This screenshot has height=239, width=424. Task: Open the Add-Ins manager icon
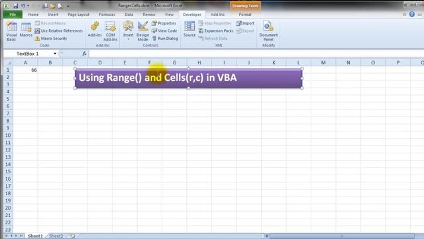pyautogui.click(x=95, y=29)
